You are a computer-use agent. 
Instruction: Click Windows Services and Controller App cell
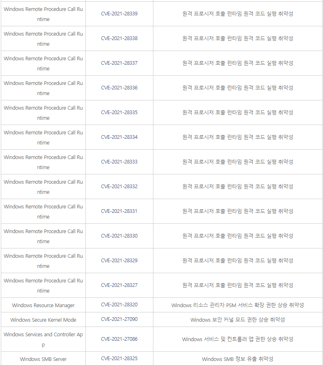click(43, 340)
